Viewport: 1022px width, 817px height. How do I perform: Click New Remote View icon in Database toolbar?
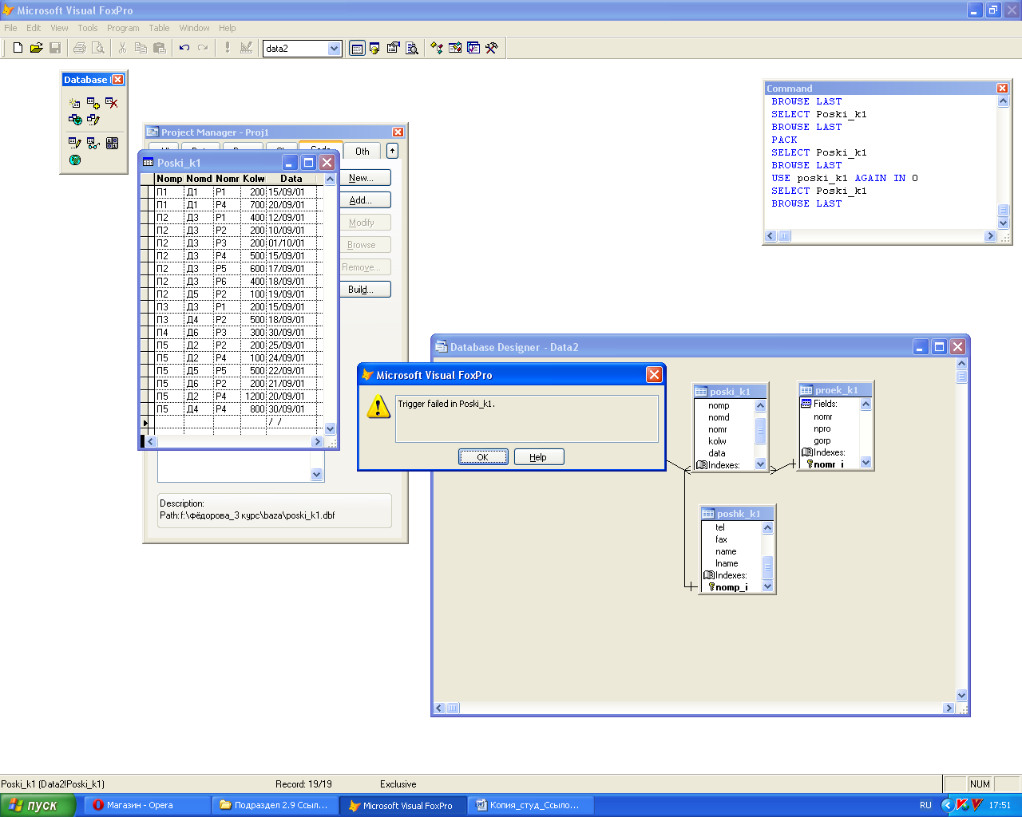click(x=75, y=120)
